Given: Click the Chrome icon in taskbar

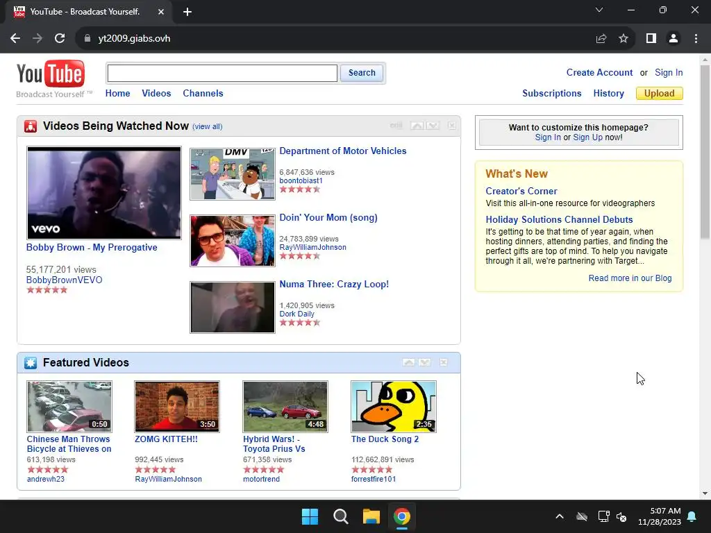Looking at the screenshot, I should click(x=402, y=516).
